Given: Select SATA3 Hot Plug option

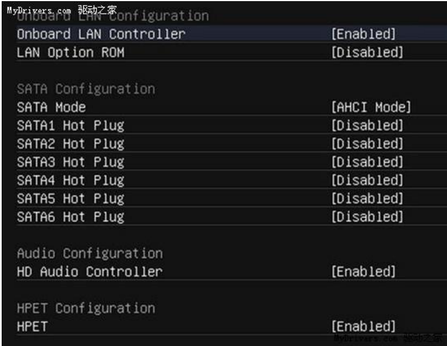Looking at the screenshot, I should pos(70,162).
